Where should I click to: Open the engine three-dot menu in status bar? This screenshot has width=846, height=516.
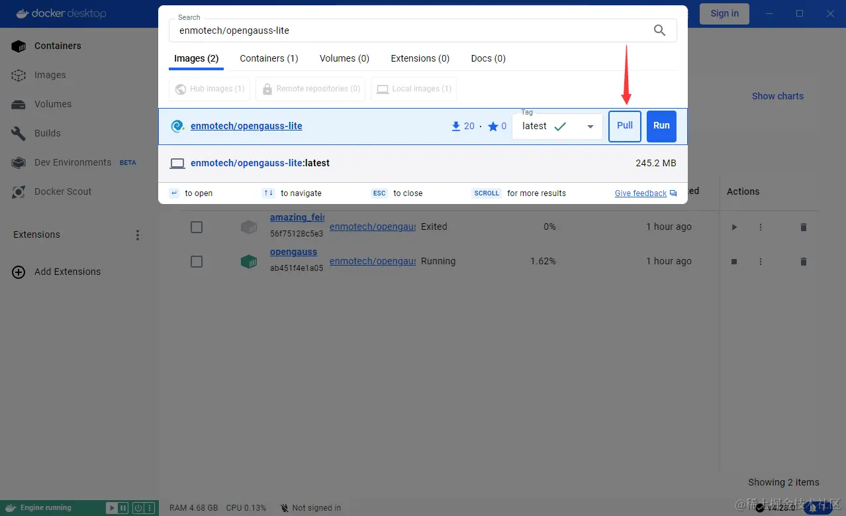click(150, 508)
